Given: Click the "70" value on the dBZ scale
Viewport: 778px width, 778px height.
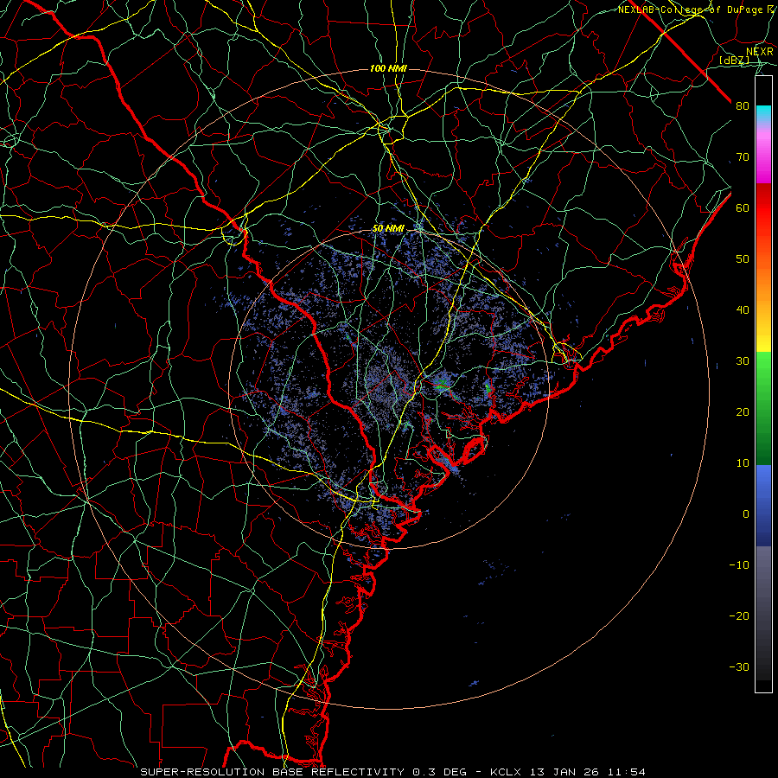Looking at the screenshot, I should [x=743, y=157].
